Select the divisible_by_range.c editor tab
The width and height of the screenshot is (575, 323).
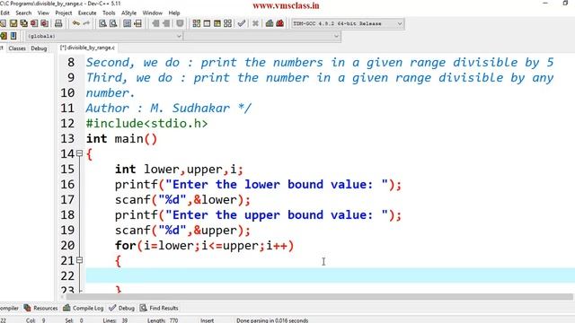pyautogui.click(x=87, y=48)
